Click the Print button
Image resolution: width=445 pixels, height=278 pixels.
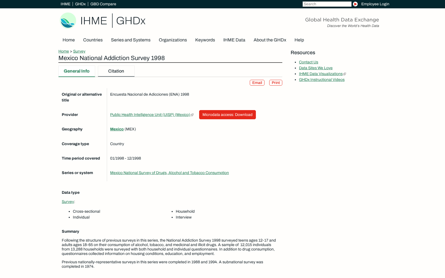click(276, 83)
